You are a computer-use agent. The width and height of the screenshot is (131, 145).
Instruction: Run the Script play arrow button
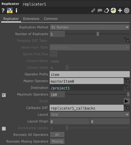click(127, 101)
